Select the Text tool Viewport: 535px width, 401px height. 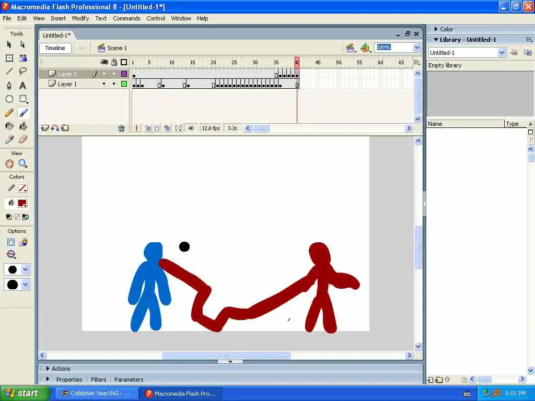click(x=23, y=85)
